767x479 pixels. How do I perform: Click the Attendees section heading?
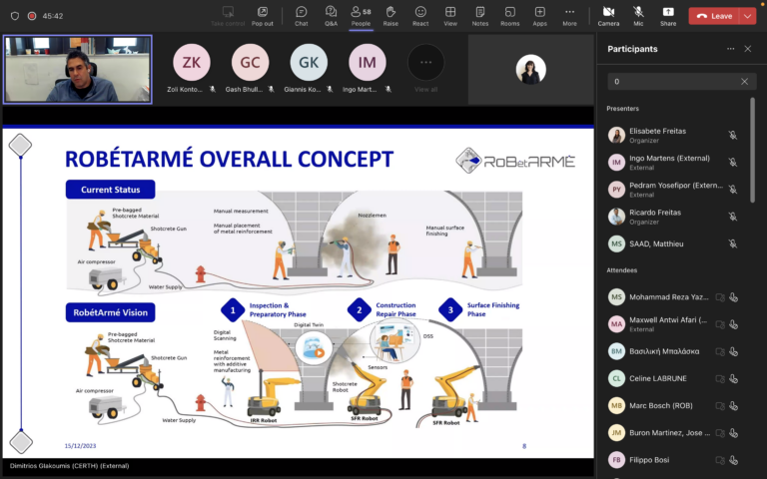point(622,269)
